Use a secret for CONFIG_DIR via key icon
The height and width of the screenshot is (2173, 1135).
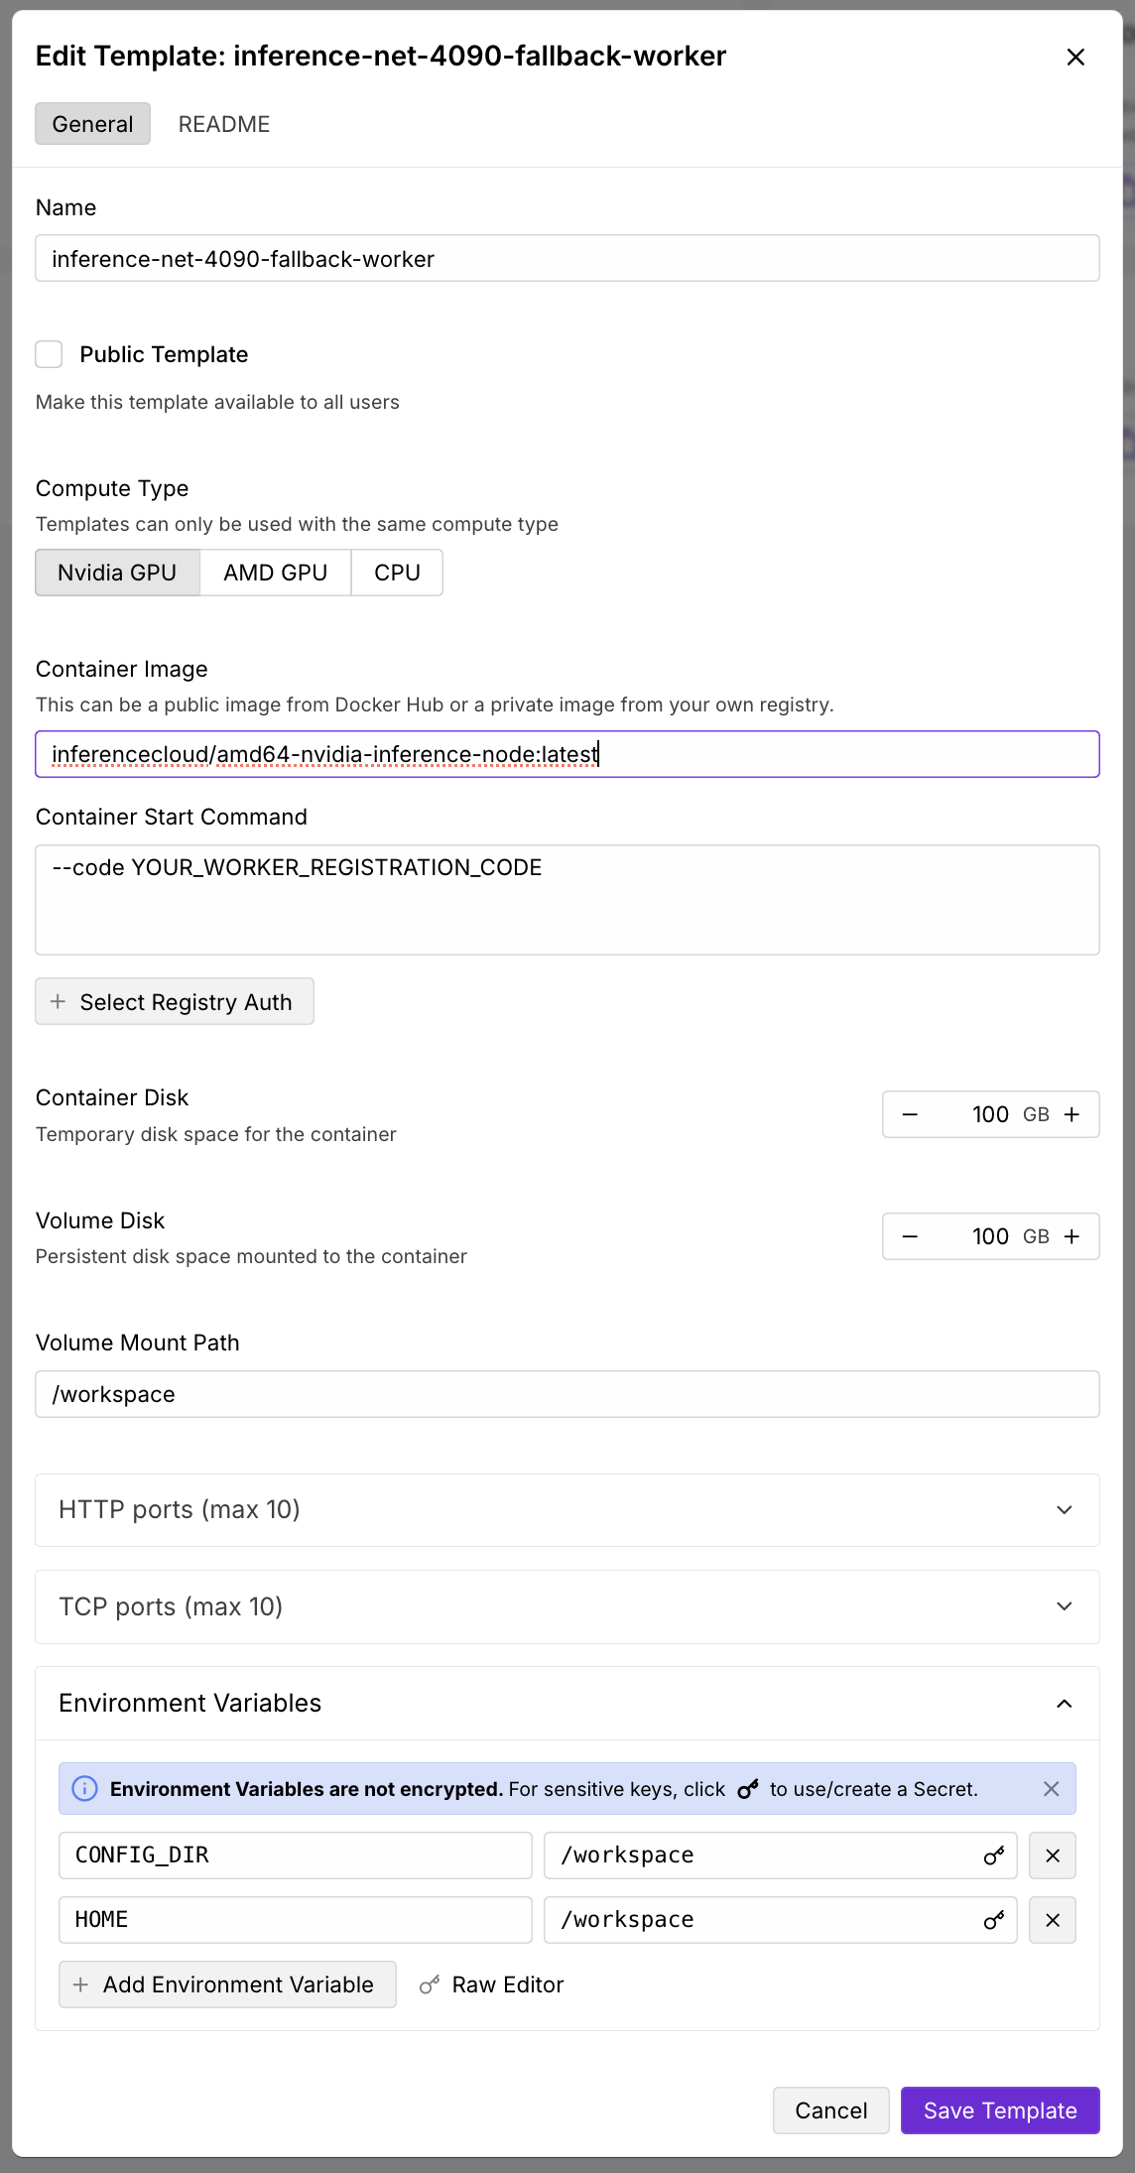pos(994,1855)
